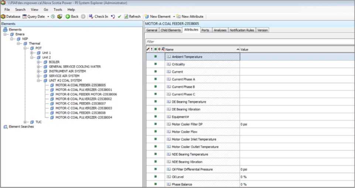The image size is (355, 188).
Task: Select MOTOR-A COAL PULVERIZER-23538001 element
Action: [x=84, y=90]
